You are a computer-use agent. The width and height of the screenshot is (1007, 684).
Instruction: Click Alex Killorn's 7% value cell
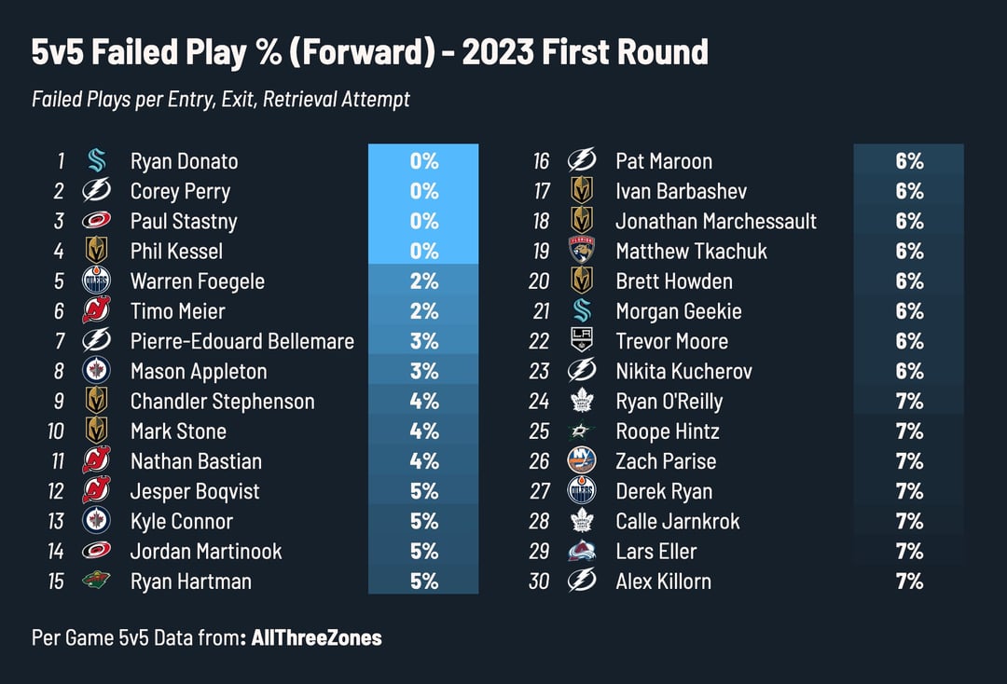[x=908, y=581]
